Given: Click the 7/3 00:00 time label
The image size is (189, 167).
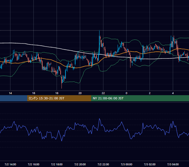Looking at the screenshot, I should pos(126,164).
